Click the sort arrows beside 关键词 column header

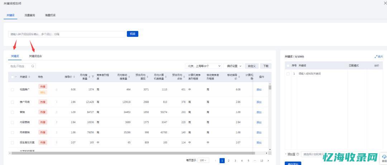[x=29, y=77]
